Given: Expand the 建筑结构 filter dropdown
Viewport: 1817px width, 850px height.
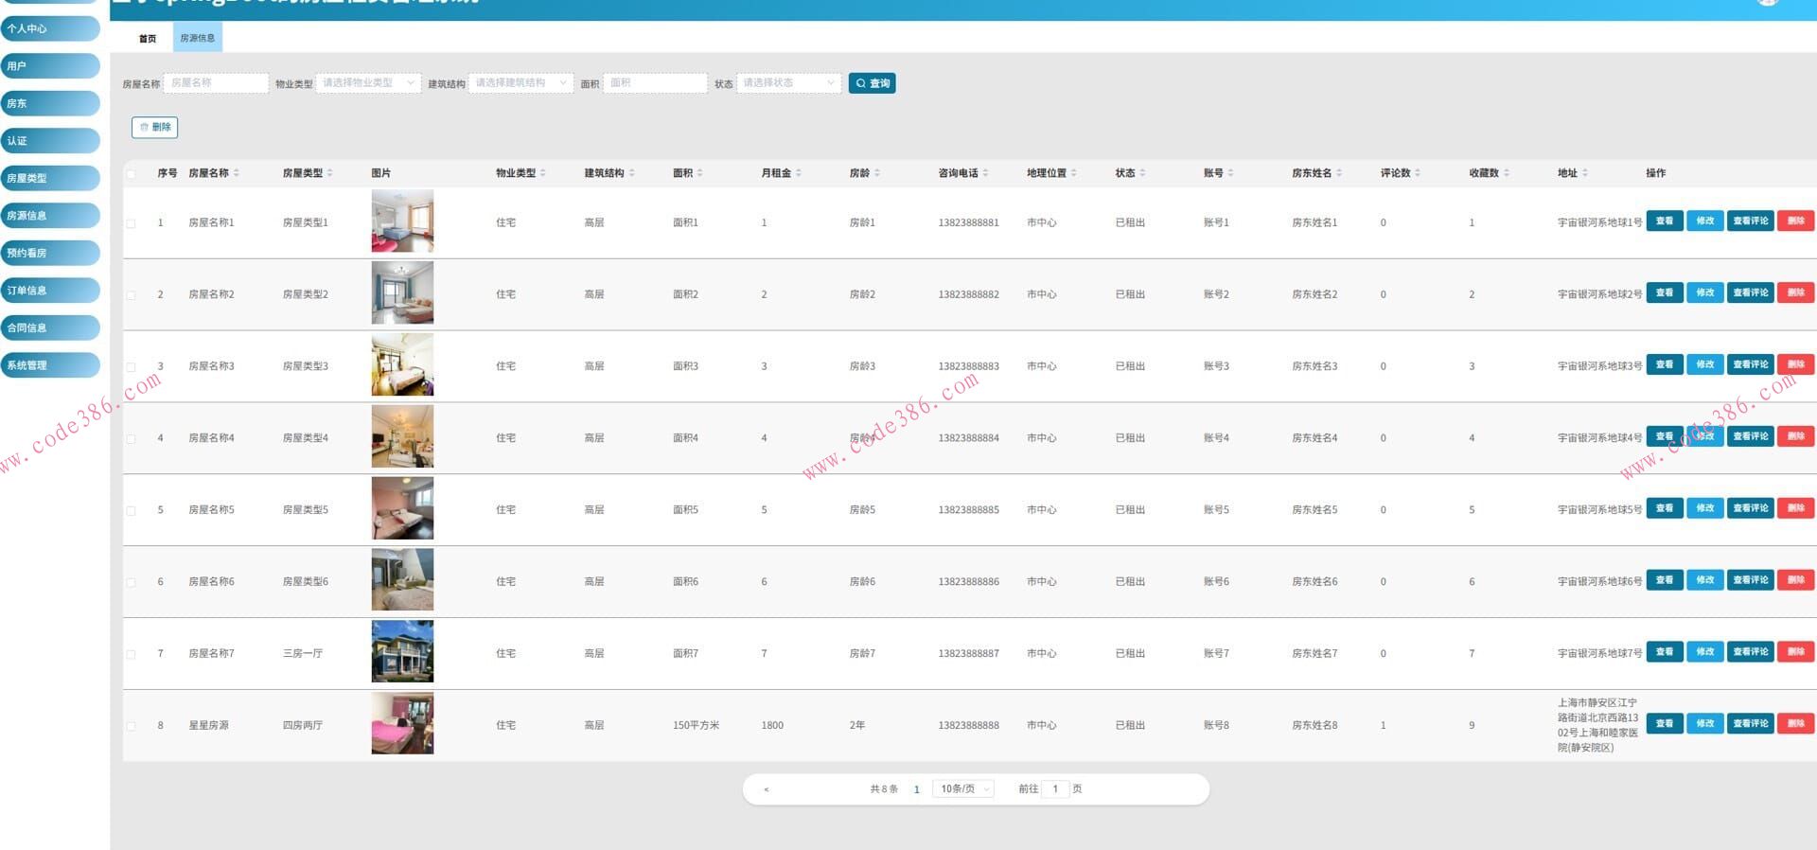Looking at the screenshot, I should (x=520, y=83).
